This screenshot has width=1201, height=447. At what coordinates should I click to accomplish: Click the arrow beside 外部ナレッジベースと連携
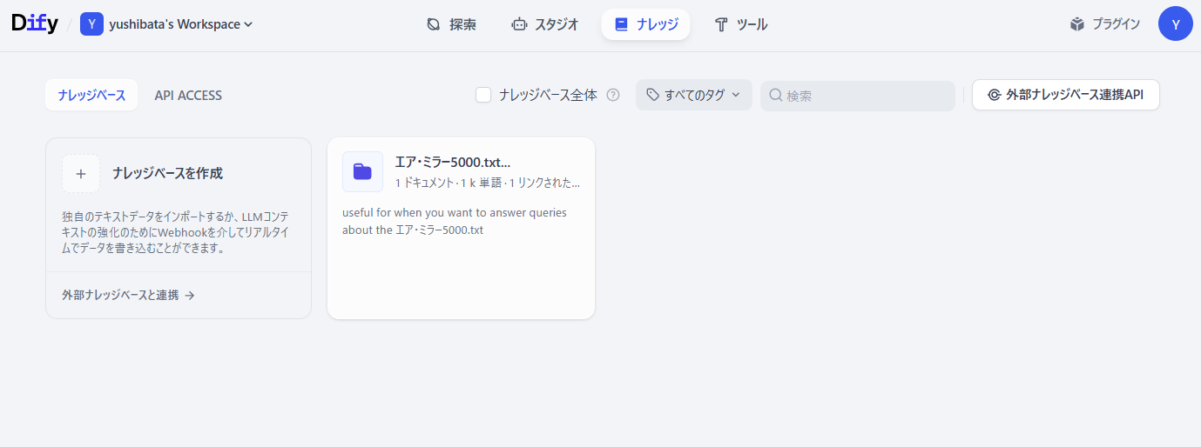click(190, 296)
